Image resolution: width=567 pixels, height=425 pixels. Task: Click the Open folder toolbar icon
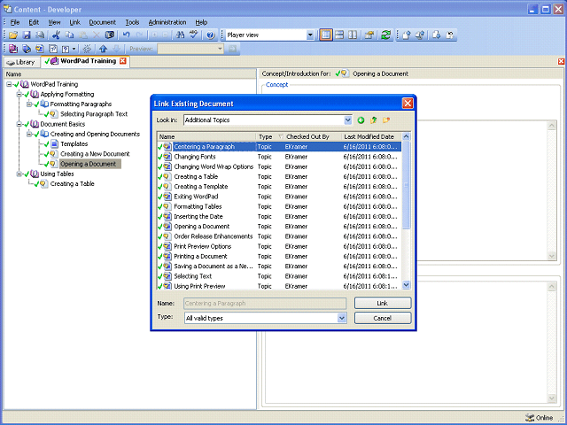pos(13,35)
